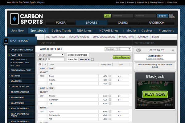Open the Straight Wager type dropdown
Image resolution: width=185 pixels, height=123 pixels.
tap(51, 55)
